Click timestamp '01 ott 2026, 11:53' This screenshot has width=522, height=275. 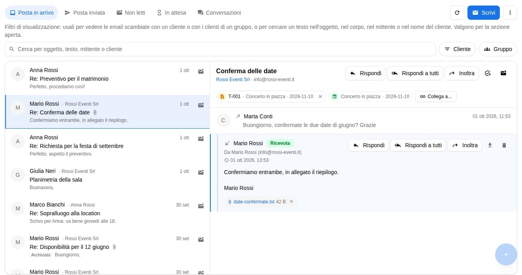492,116
